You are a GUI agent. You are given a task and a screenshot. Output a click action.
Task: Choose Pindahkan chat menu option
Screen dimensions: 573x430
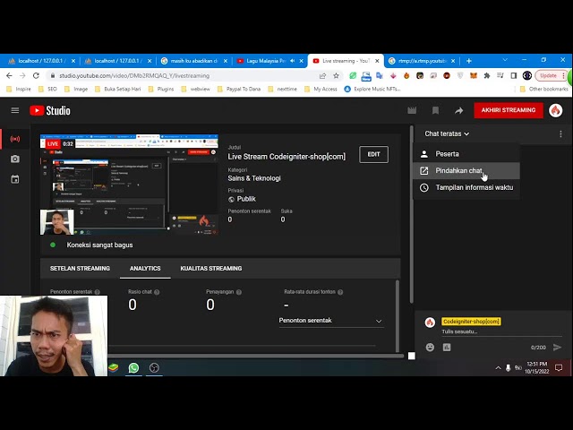(466, 171)
